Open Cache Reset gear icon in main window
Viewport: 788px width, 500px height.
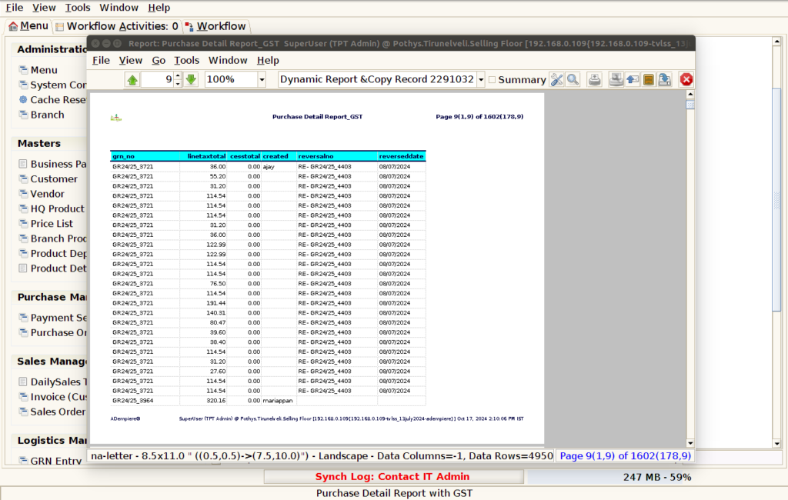click(23, 99)
